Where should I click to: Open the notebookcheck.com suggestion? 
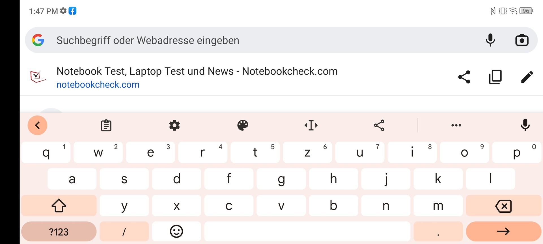pyautogui.click(x=197, y=77)
